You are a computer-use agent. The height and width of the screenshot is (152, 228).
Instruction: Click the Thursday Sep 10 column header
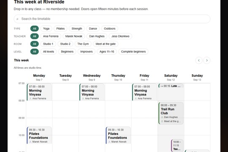pos(118,77)
